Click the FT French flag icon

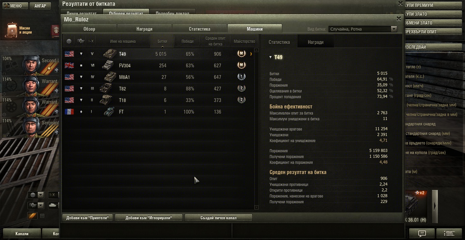(69, 112)
